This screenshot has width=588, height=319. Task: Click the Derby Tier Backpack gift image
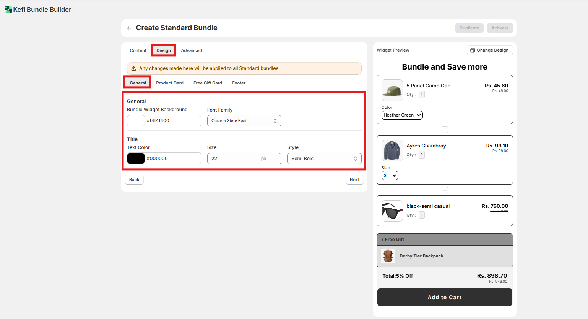click(x=388, y=256)
